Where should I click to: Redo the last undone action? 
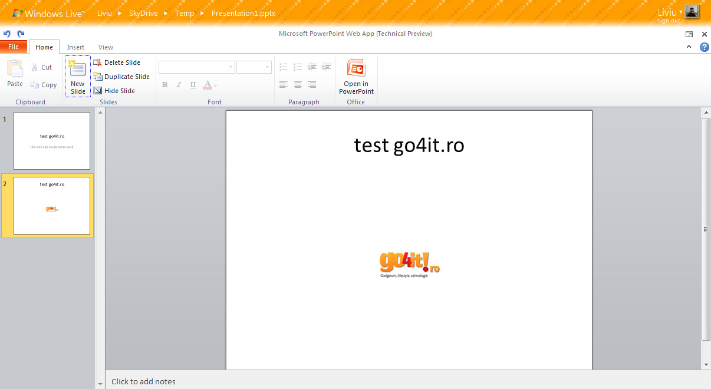[x=21, y=34]
